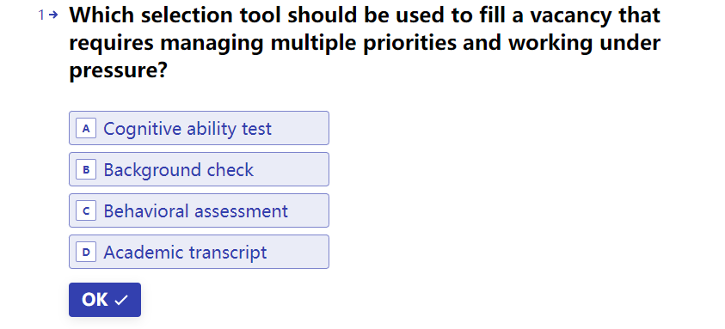Click empty area inside option D box
Screen dimensions: 725x329
298,253
